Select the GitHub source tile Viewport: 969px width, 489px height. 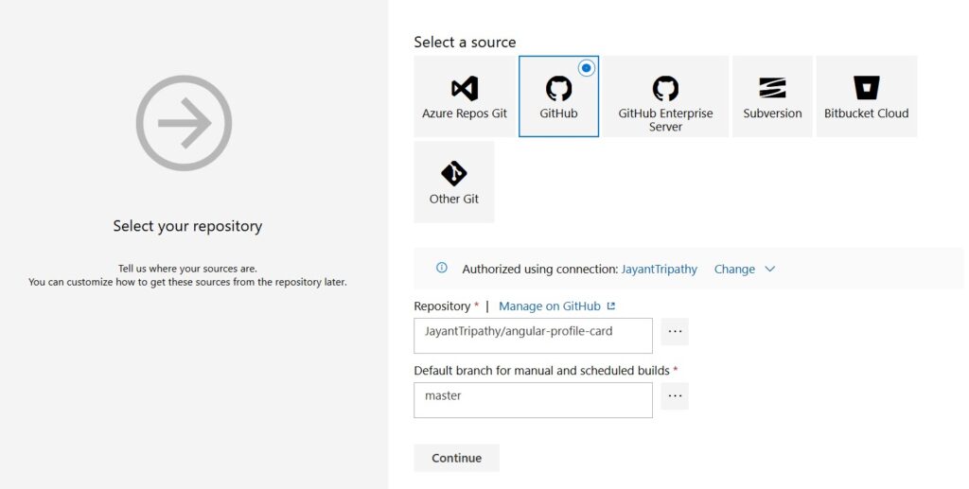[558, 96]
